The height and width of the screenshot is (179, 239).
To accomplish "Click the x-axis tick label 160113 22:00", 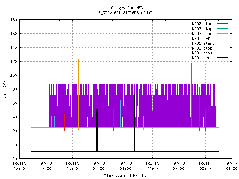I will (152, 166).
